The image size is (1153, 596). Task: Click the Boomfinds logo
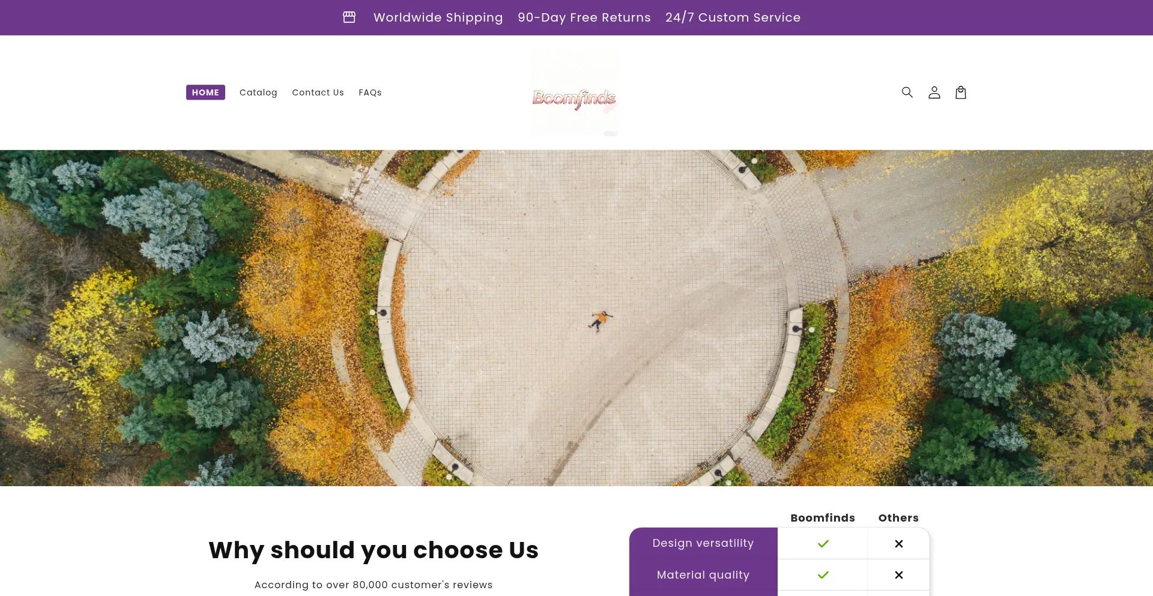click(x=574, y=94)
